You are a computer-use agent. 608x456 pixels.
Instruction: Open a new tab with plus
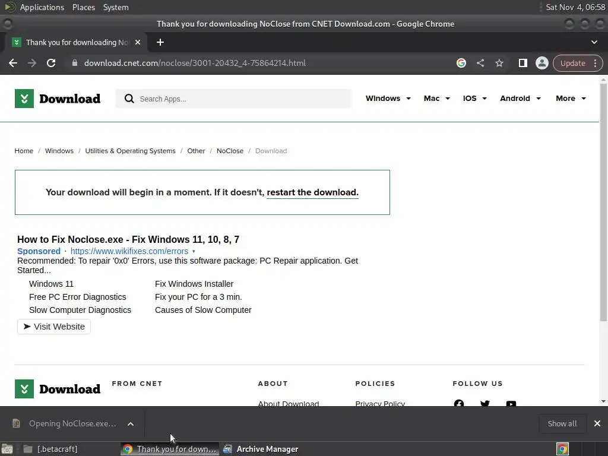pyautogui.click(x=160, y=42)
